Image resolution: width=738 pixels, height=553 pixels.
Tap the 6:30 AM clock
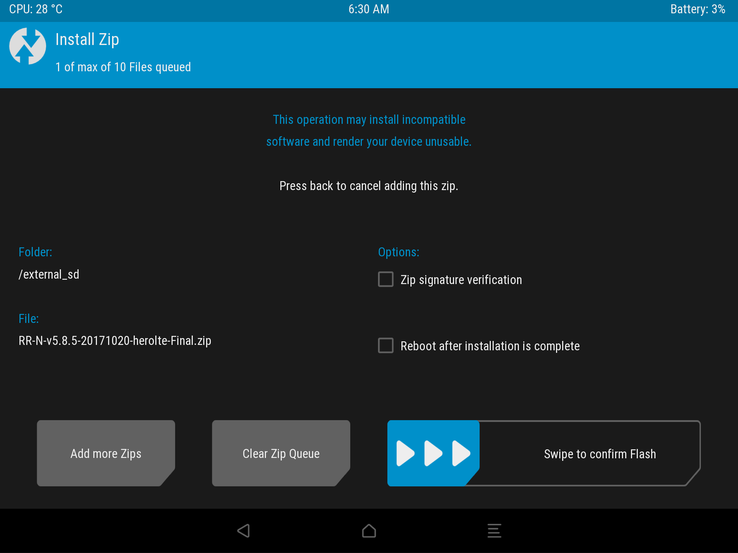pos(369,9)
